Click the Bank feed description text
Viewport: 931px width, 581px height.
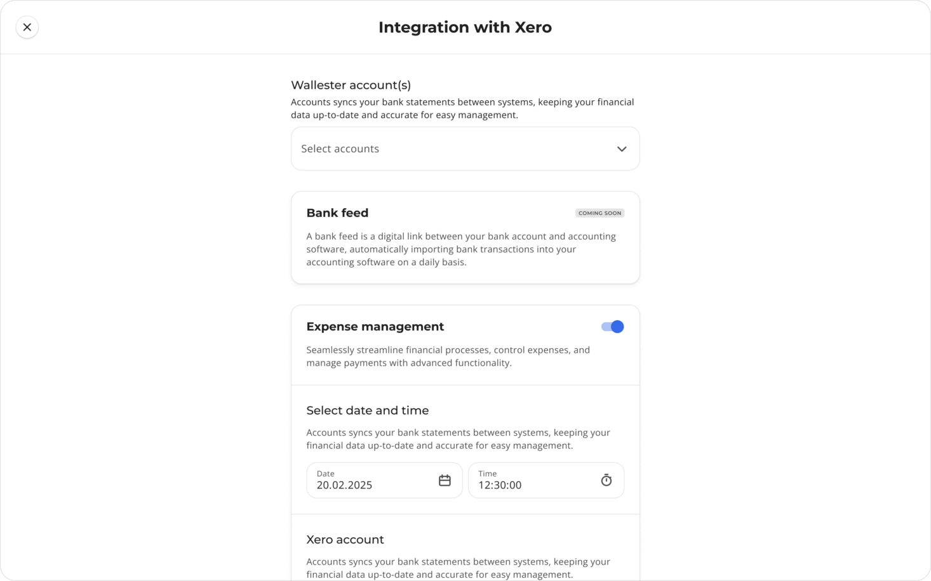tap(460, 249)
